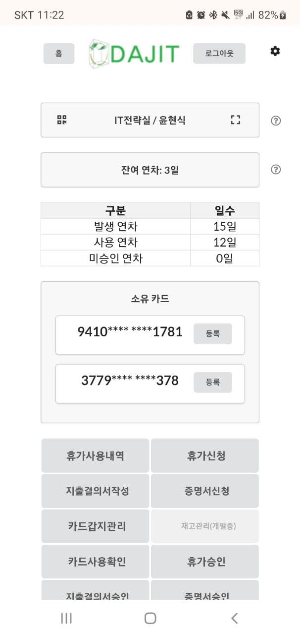Select 지출결의서작성 menu item
300x635 pixels.
pos(95,491)
